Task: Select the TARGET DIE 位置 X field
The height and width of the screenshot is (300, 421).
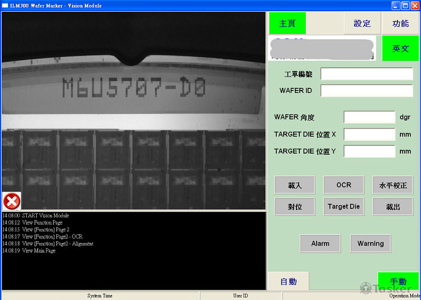Action: coord(369,134)
